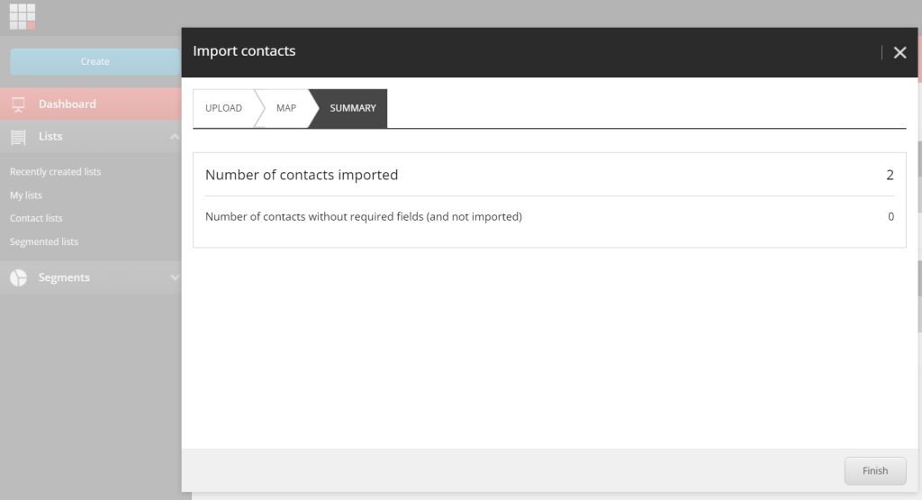The image size is (922, 500).
Task: Expand the Segments section chevron
Action: [x=175, y=277]
